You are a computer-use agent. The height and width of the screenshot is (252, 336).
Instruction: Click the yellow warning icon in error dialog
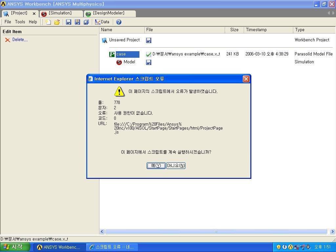coord(119,92)
